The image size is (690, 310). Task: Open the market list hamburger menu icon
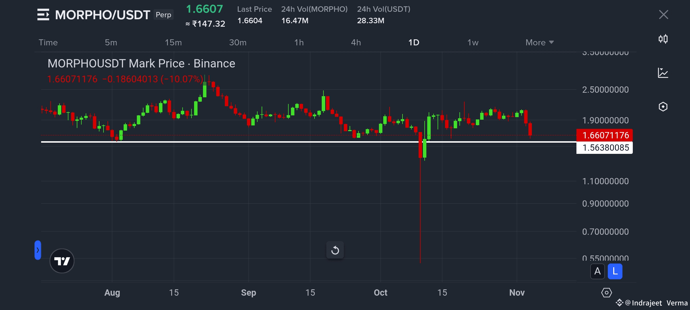(43, 15)
